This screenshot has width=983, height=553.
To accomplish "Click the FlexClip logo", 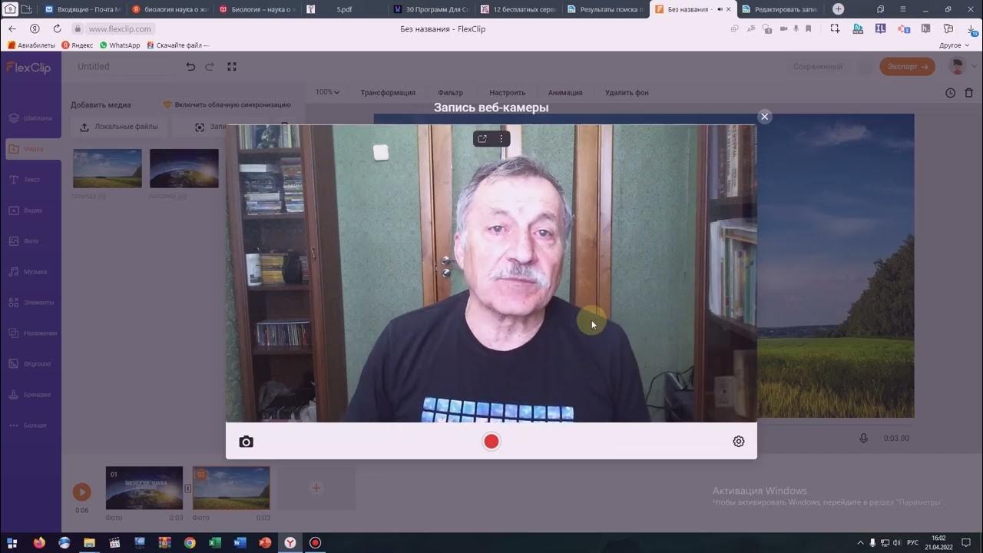I will 28,68.
